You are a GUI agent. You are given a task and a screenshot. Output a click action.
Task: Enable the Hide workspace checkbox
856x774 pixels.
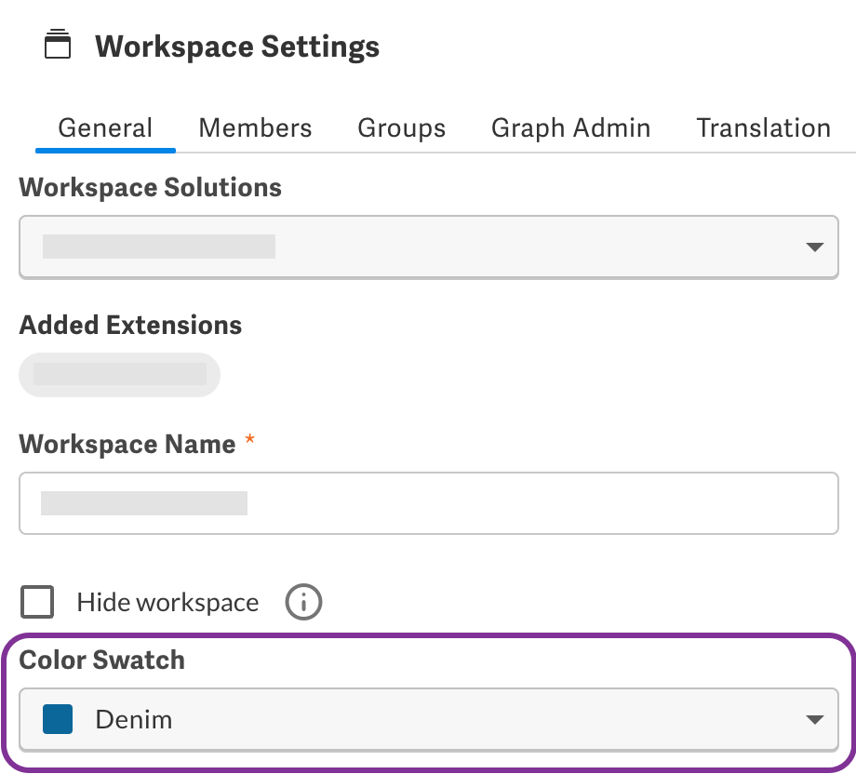coord(38,602)
